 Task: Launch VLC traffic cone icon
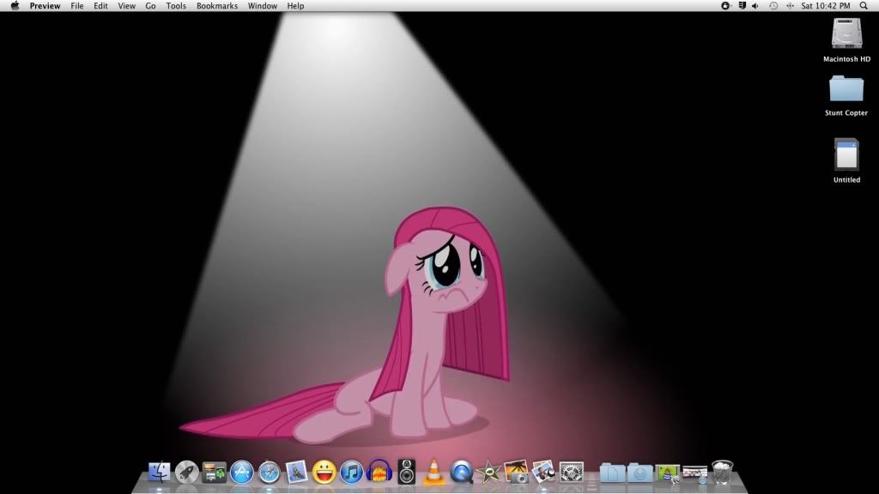(433, 472)
